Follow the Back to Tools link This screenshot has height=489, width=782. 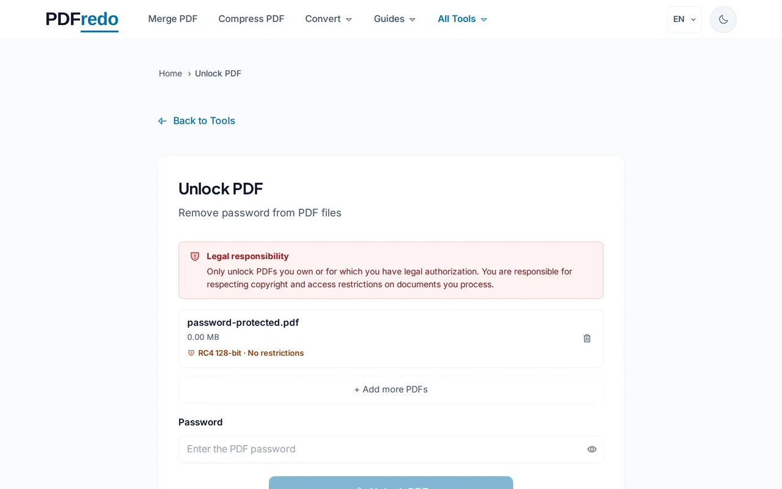tap(204, 120)
